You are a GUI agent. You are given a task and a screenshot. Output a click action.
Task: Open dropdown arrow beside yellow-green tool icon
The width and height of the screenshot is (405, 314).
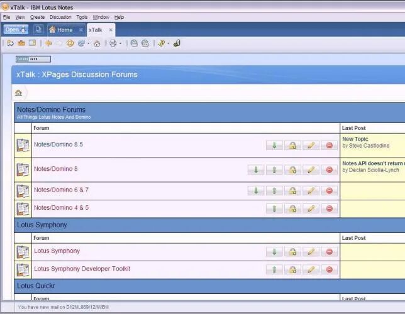click(169, 43)
